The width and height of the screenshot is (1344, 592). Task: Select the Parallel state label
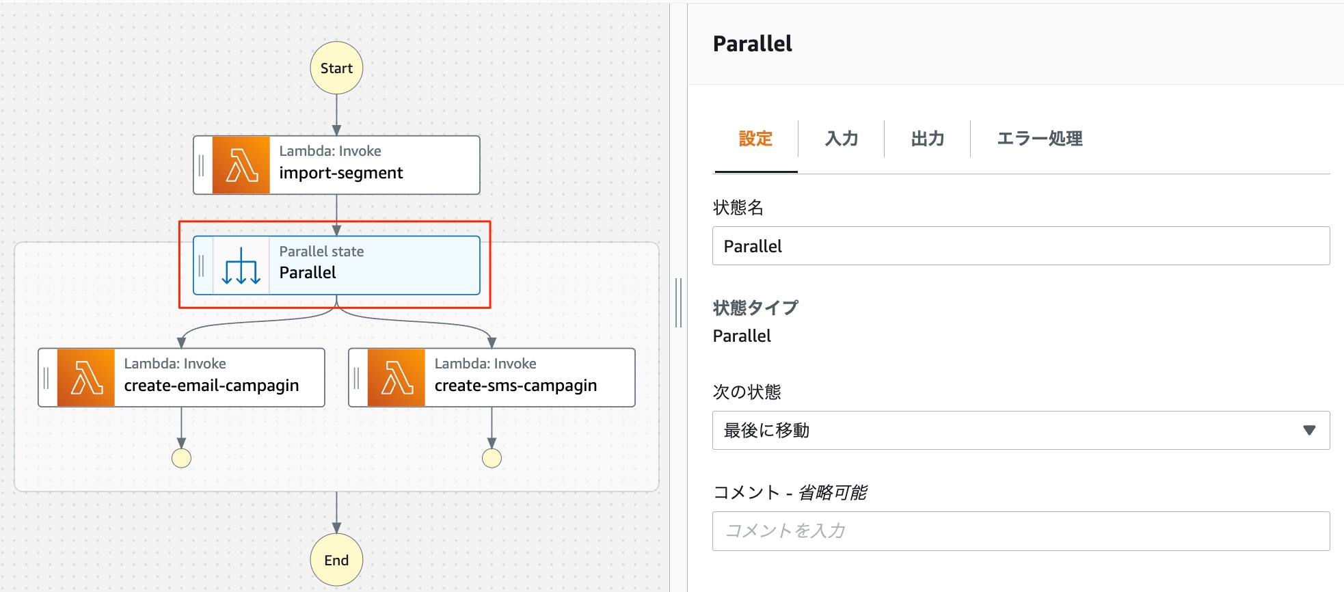point(308,273)
